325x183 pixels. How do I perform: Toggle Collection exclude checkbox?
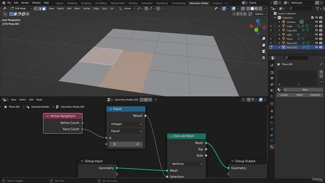pos(312,18)
